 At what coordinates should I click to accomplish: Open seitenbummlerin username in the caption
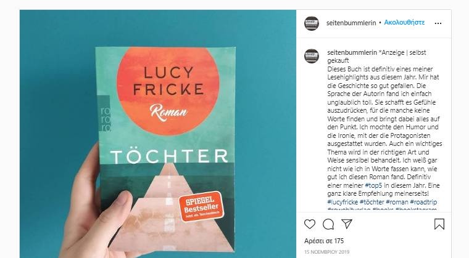point(352,52)
